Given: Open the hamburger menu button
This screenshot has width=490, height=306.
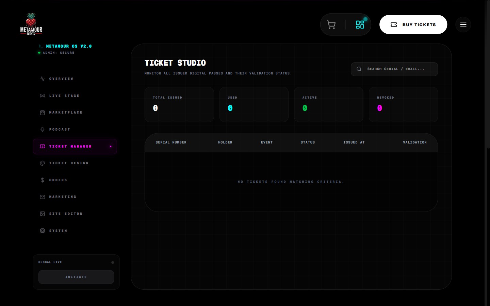Looking at the screenshot, I should (x=463, y=24).
